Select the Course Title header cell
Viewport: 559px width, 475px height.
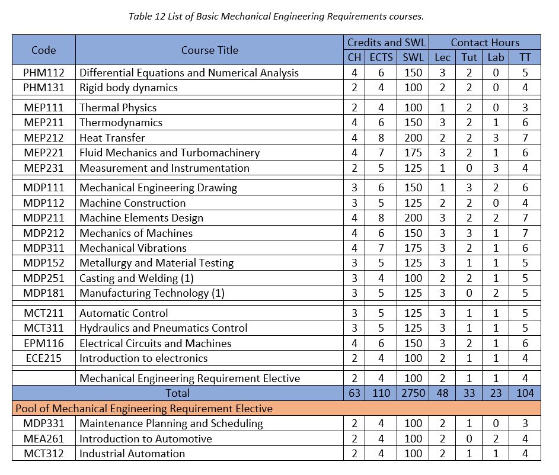pyautogui.click(x=209, y=50)
